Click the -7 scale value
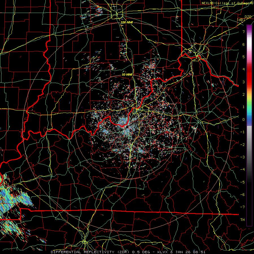The width and height of the screenshot is (254, 254). pyautogui.click(x=242, y=207)
